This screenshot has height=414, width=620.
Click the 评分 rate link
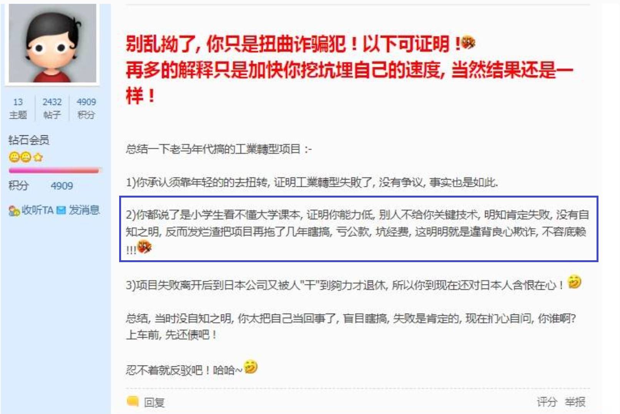pos(547,402)
